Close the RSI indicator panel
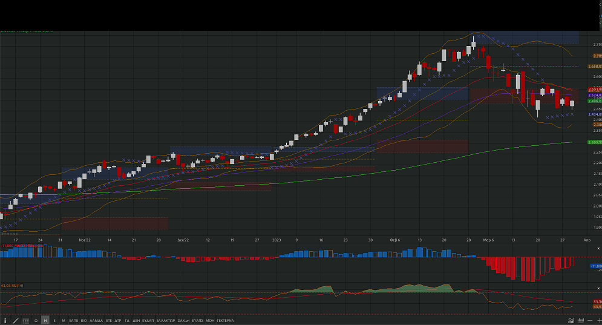Image resolution: width=602 pixels, height=325 pixels. 598,289
